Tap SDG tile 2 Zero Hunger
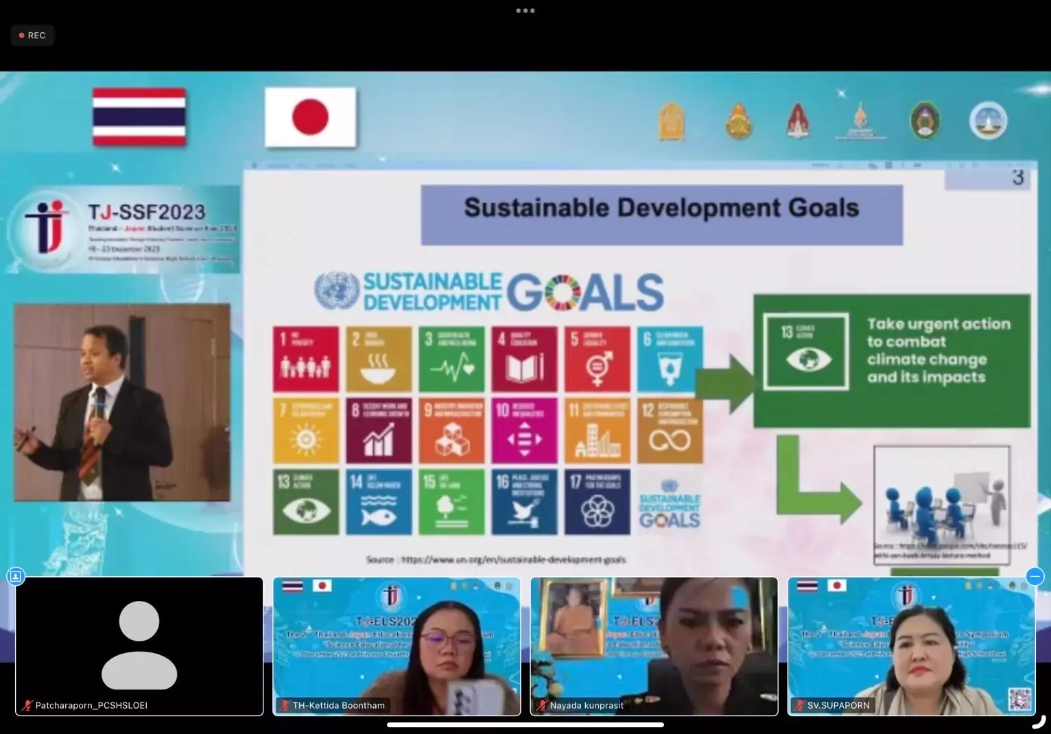 coord(379,359)
